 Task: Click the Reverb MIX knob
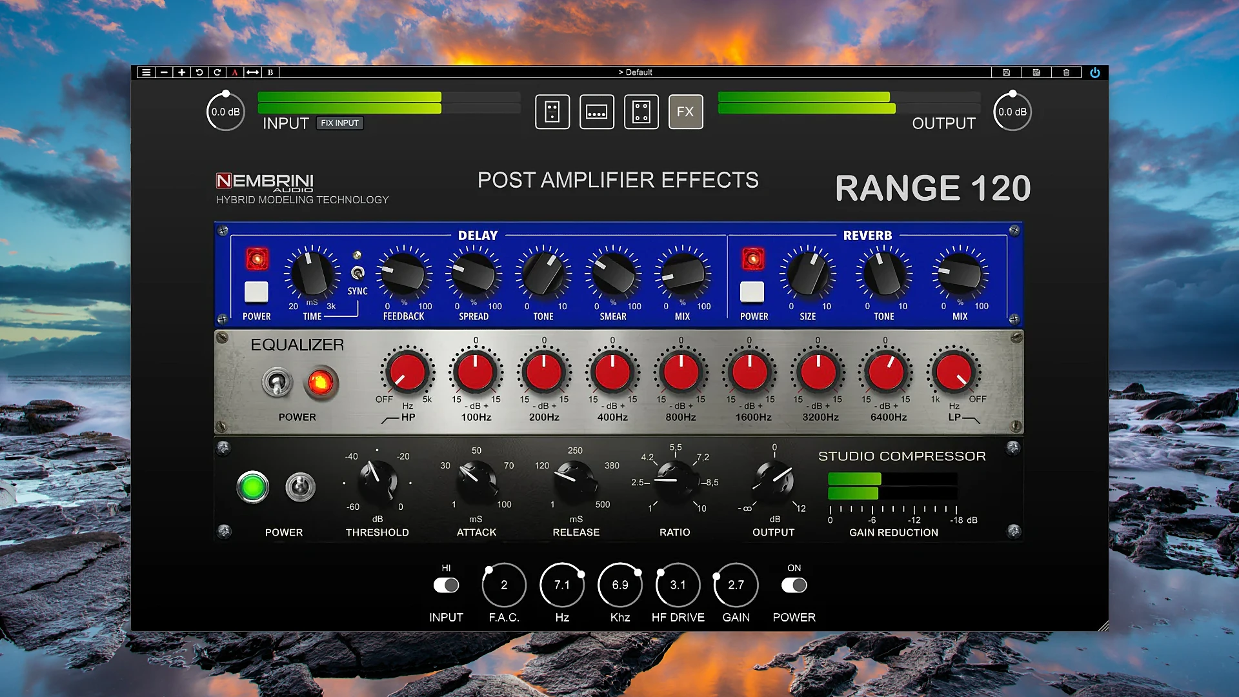pos(960,273)
